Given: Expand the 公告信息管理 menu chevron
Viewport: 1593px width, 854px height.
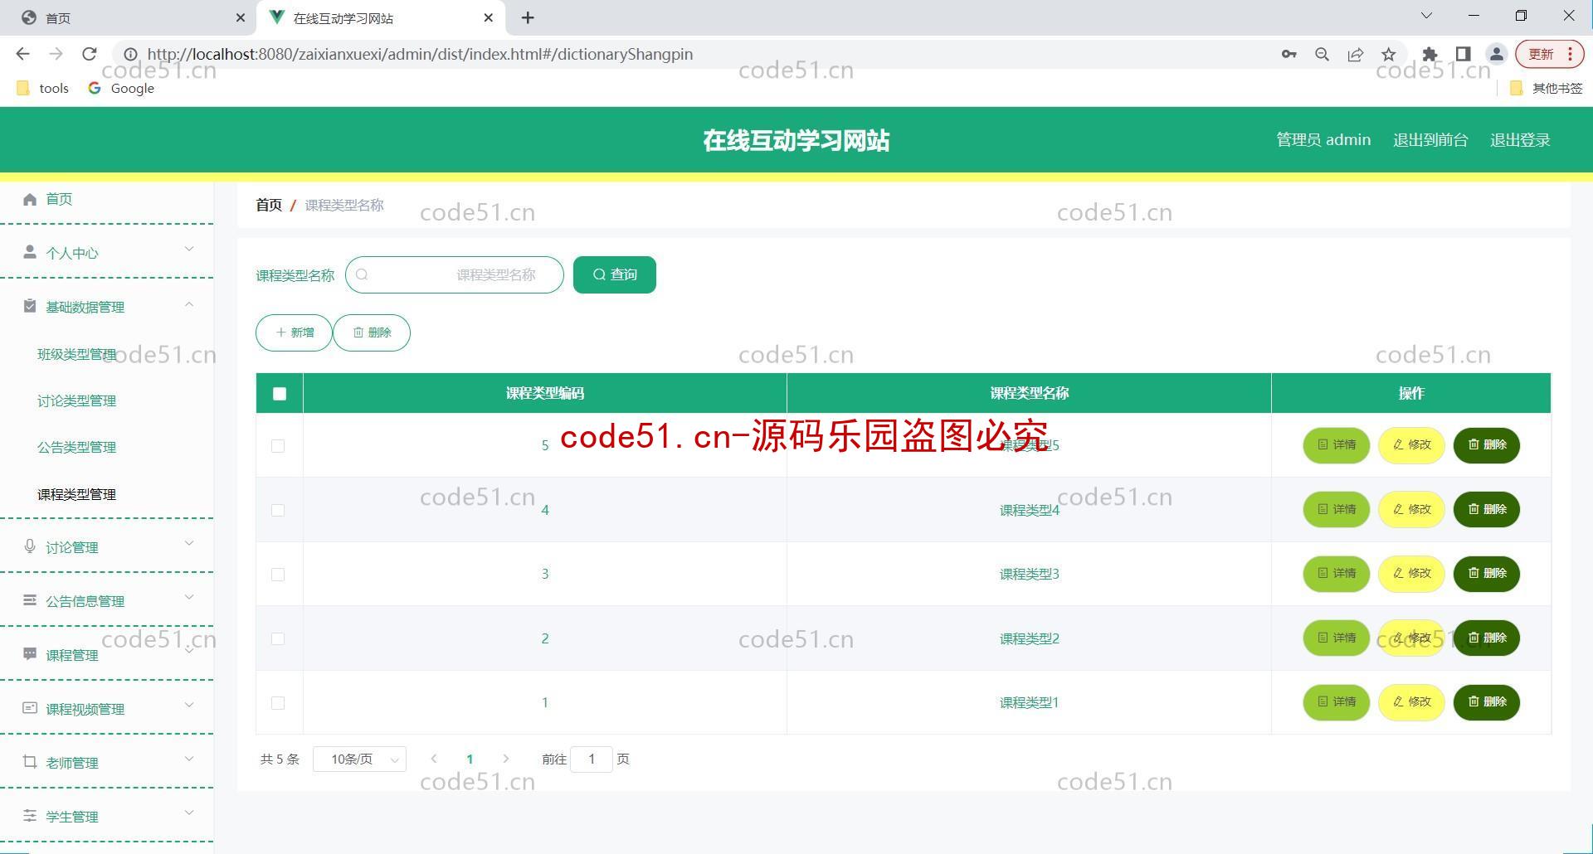Looking at the screenshot, I should (x=189, y=597).
